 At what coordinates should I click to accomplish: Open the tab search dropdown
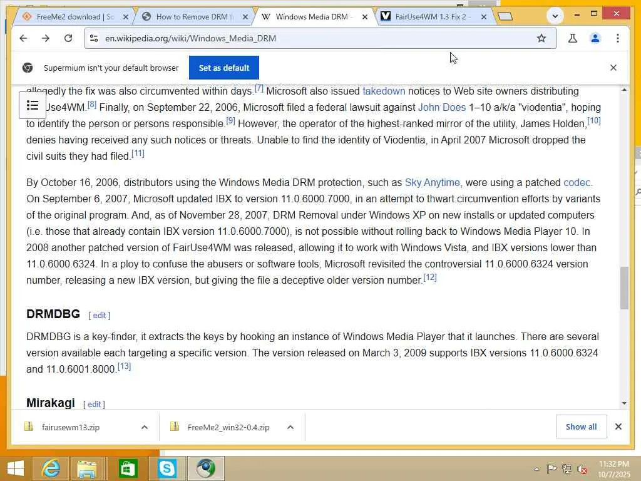pos(555,16)
